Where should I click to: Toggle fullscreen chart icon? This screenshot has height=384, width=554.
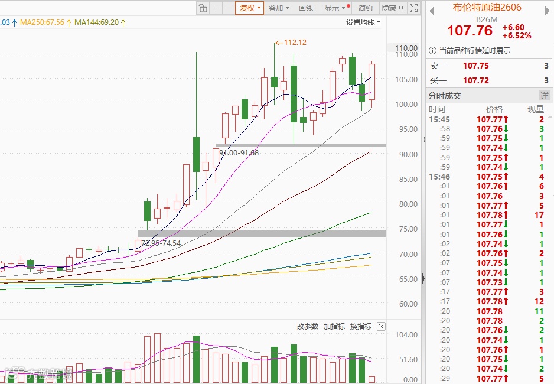coord(413,8)
